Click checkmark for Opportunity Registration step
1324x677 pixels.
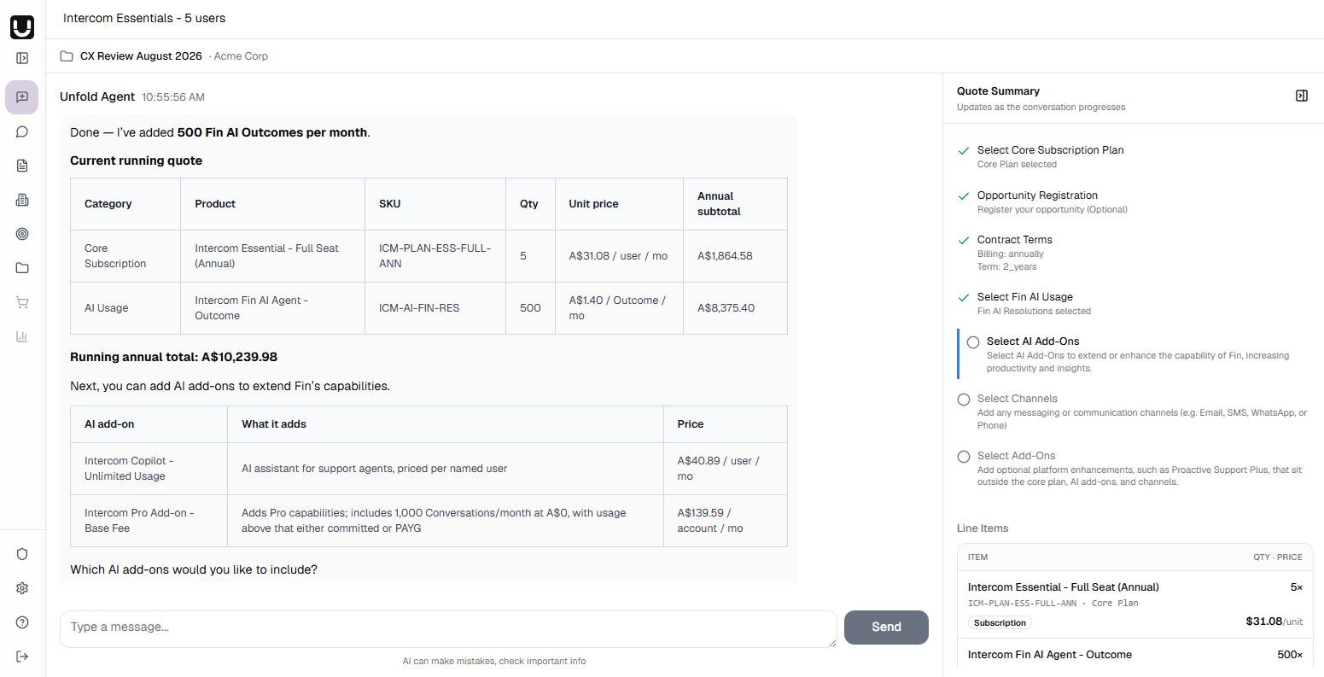pyautogui.click(x=964, y=196)
